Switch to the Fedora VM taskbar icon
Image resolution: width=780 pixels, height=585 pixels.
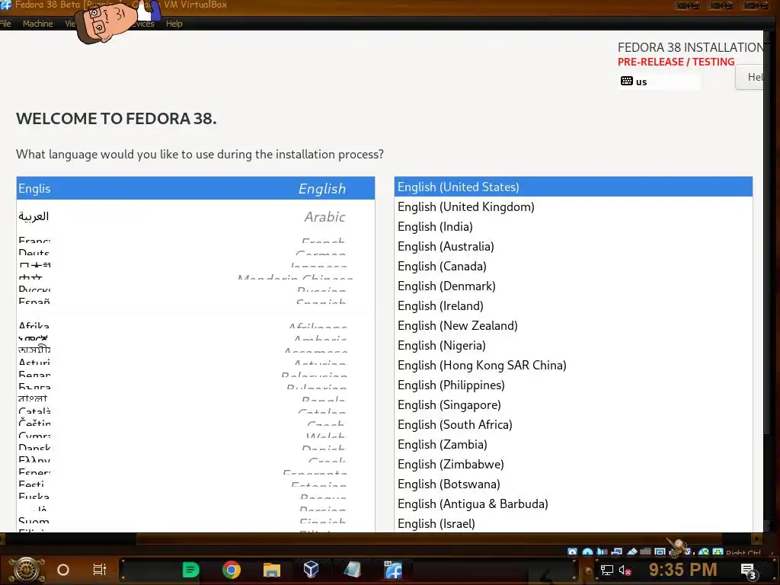click(x=393, y=570)
